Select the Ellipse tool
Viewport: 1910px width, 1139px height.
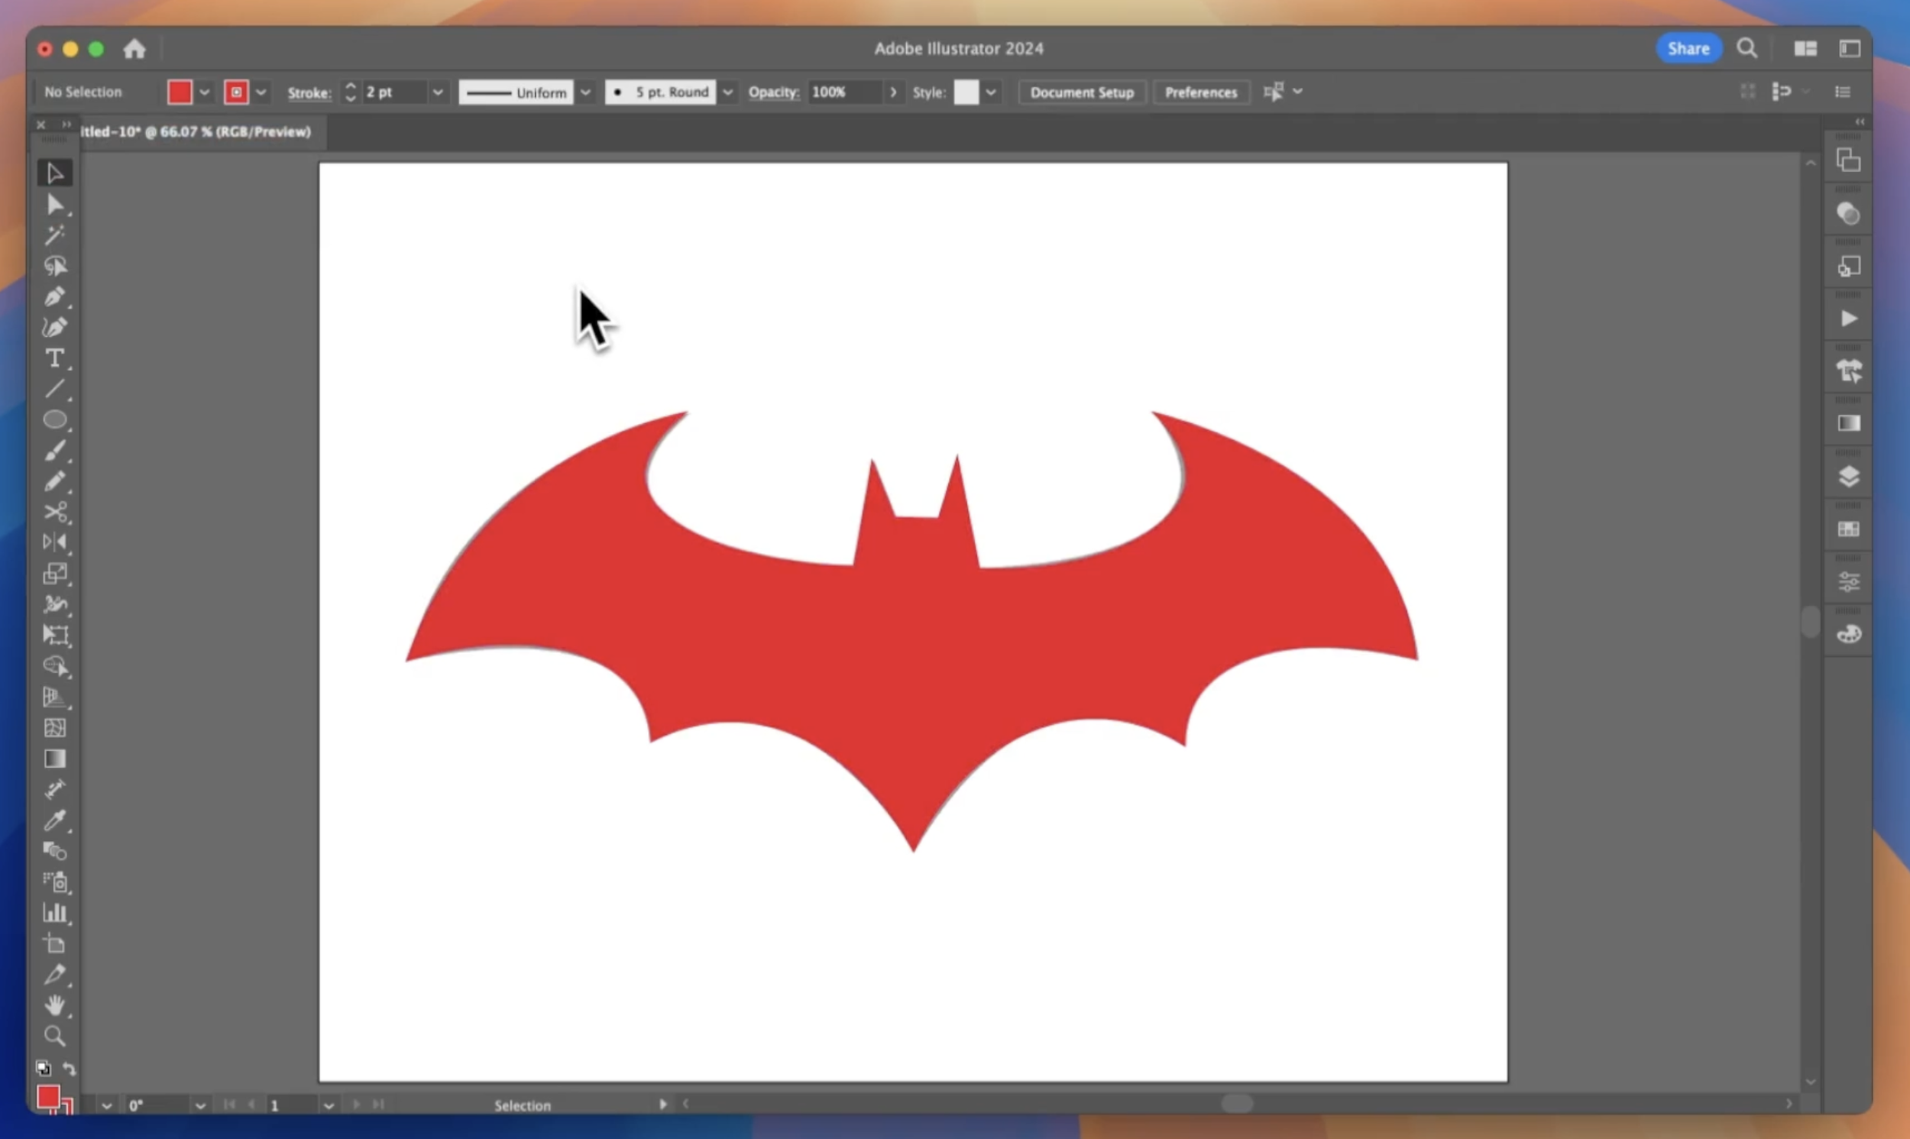pos(54,420)
